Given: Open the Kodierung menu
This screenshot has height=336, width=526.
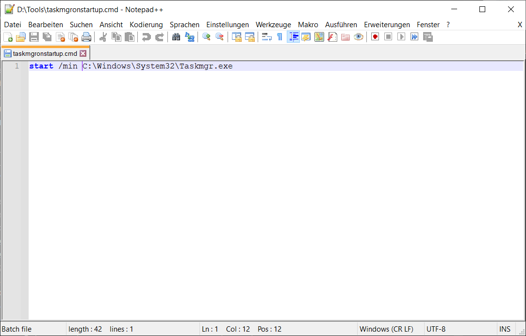Looking at the screenshot, I should (x=146, y=25).
